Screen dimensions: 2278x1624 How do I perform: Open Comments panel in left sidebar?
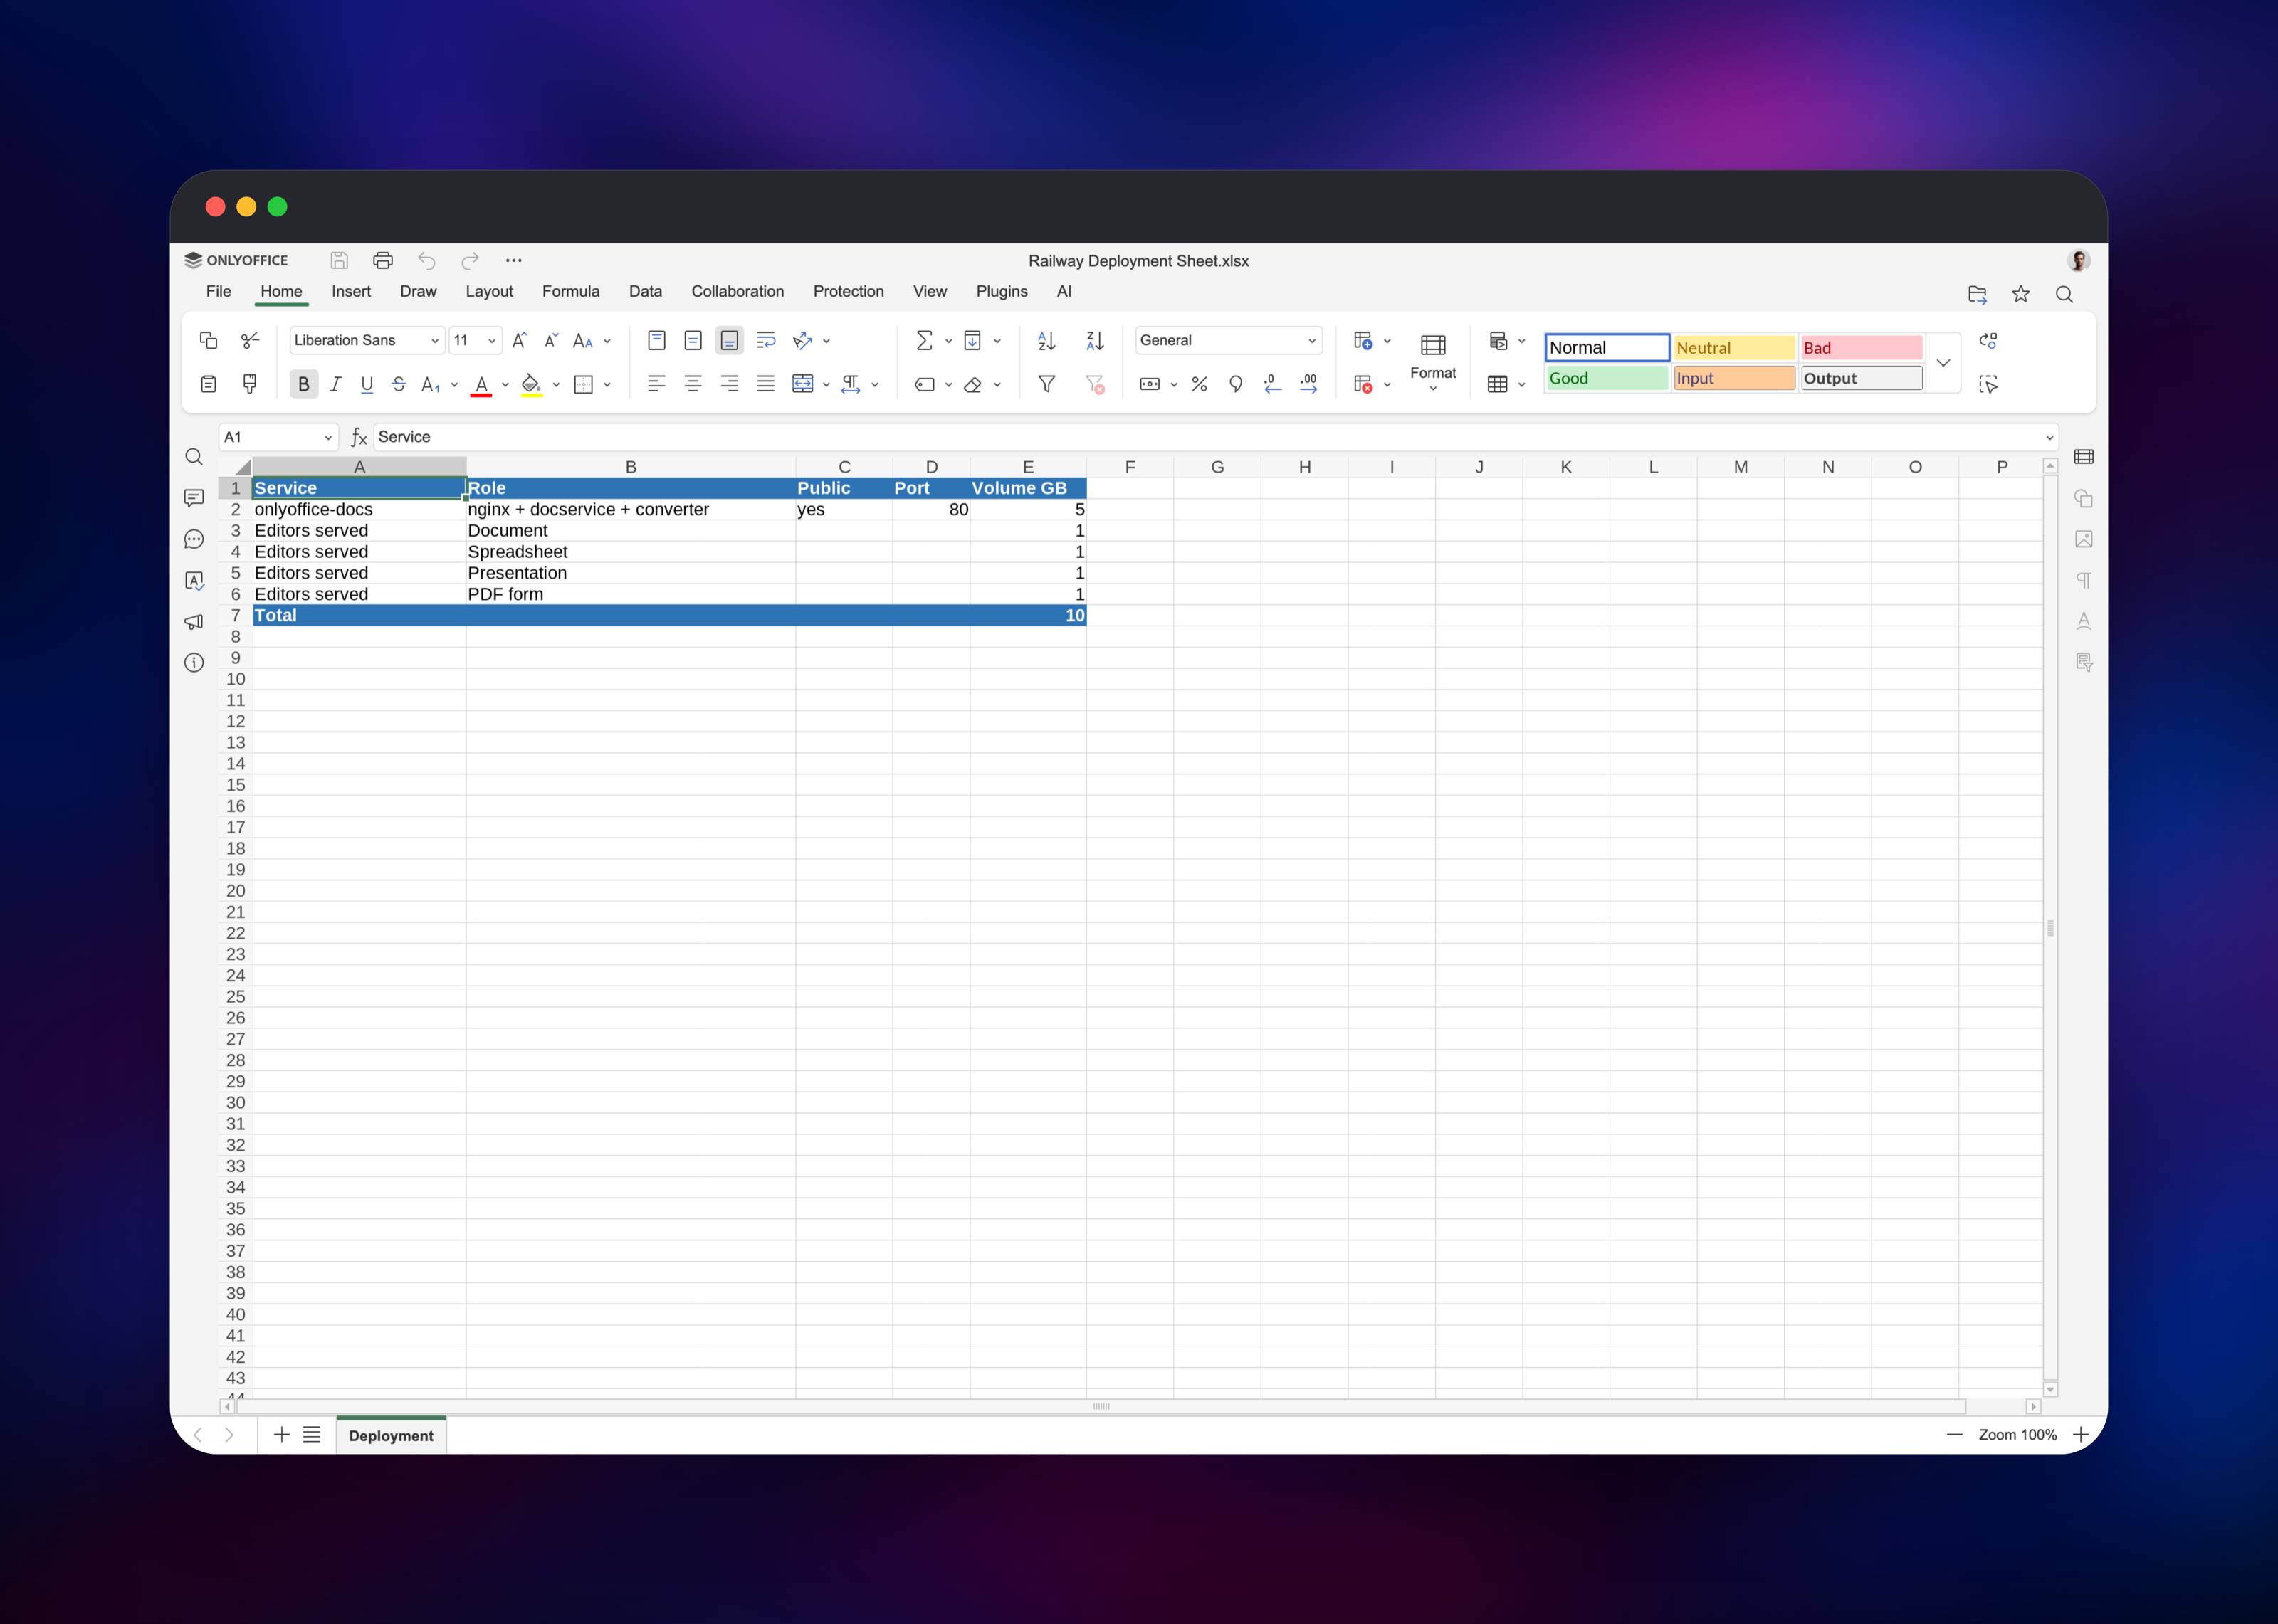[x=194, y=498]
